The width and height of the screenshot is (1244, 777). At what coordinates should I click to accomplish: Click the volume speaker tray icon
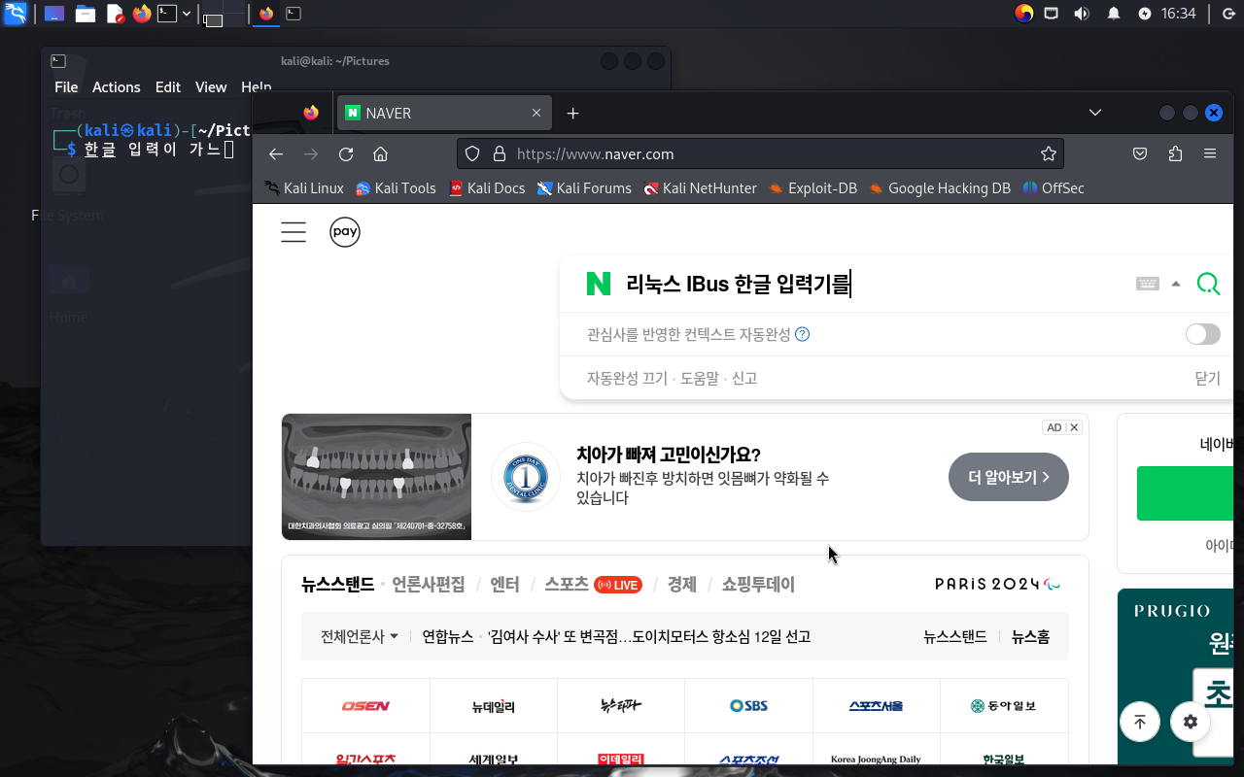[x=1081, y=14]
